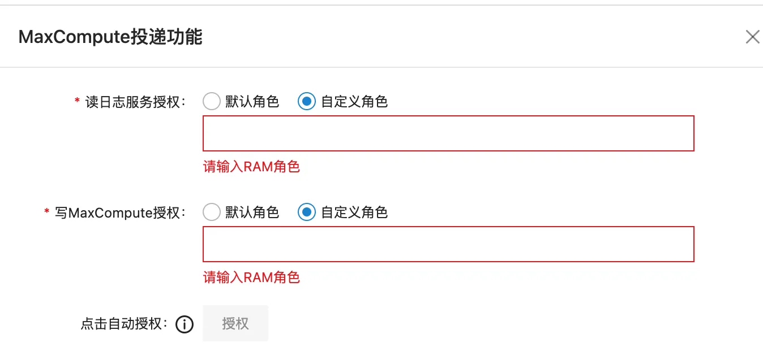The image size is (763, 347).
Task: Click 自定义角色 label text in 读日志服务授权 row
Action: click(x=354, y=102)
